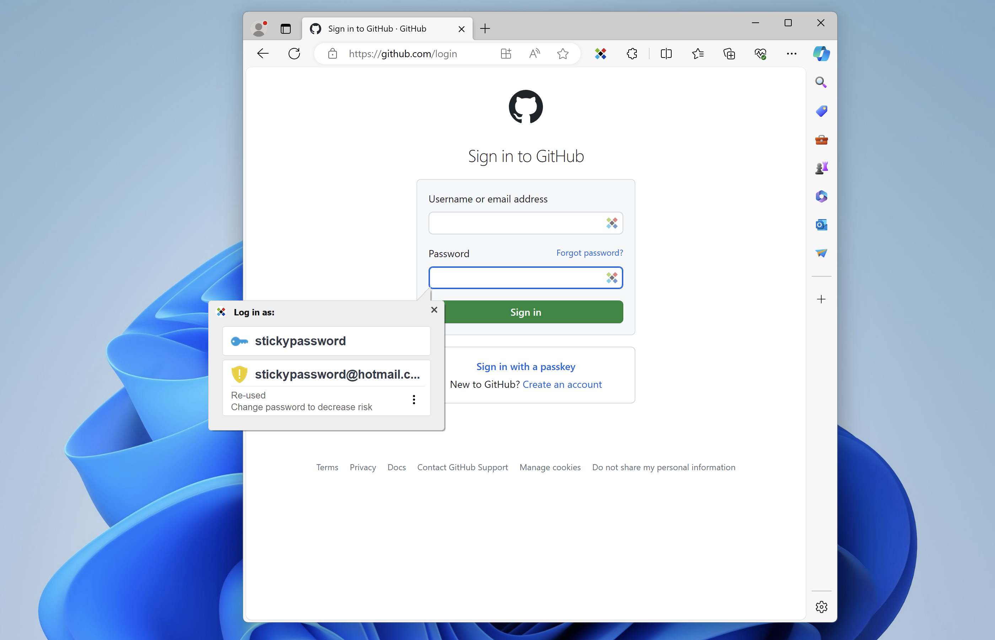Screen dimensions: 995x640
Task: Open options menu for stickypassword@hotmail entry
Action: 414,399
